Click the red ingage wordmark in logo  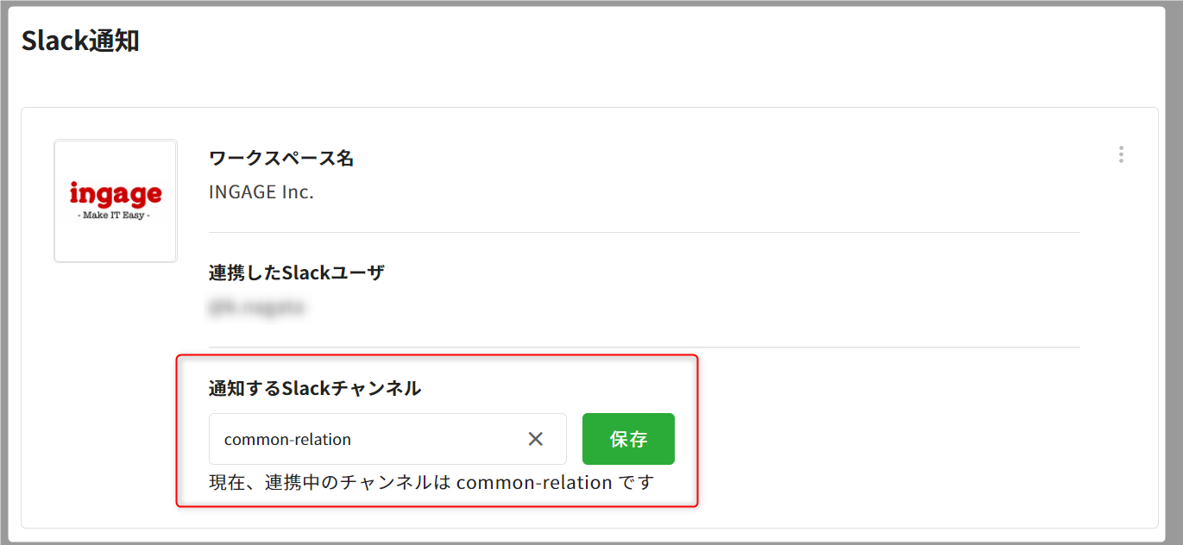tap(116, 194)
